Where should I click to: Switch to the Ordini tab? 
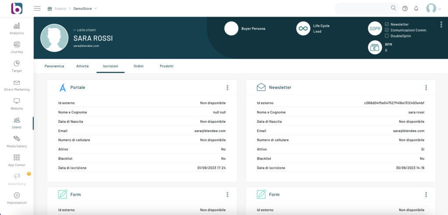click(139, 66)
